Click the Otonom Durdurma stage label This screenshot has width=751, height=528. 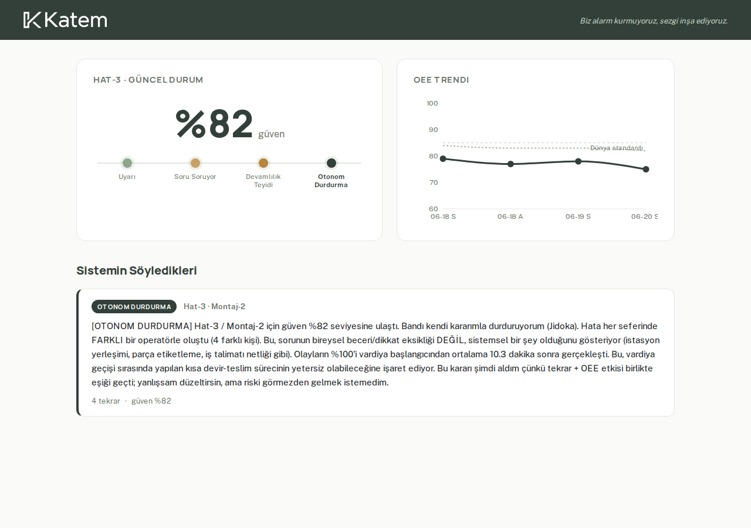(x=331, y=181)
